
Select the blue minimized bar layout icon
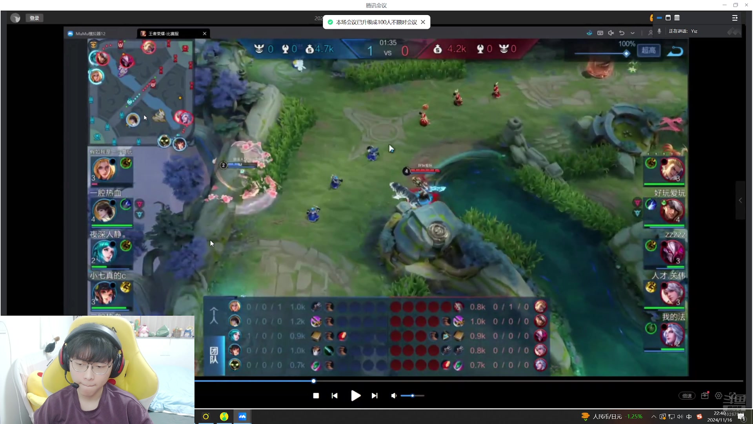click(659, 18)
